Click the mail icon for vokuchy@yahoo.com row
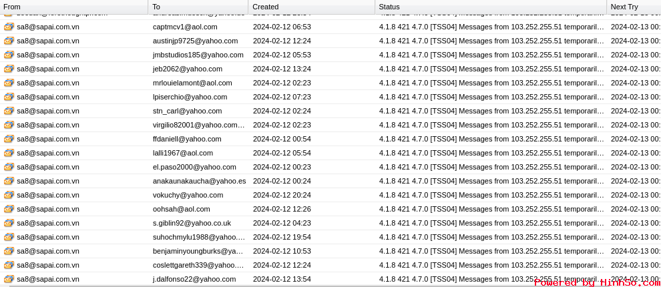 click(9, 195)
